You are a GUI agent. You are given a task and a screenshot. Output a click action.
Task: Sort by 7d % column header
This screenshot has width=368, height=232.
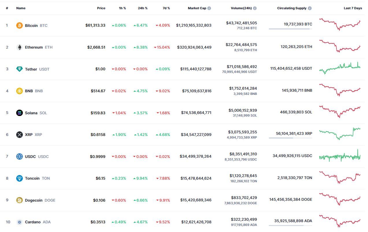pos(166,8)
